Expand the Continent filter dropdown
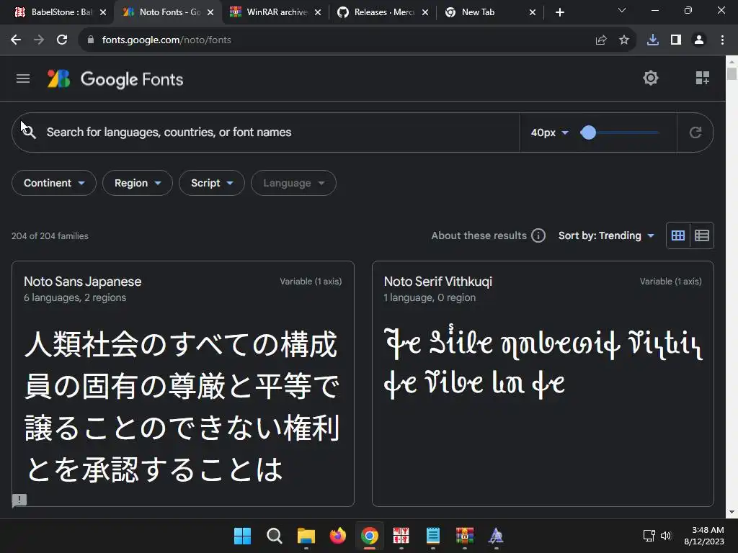 (54, 183)
